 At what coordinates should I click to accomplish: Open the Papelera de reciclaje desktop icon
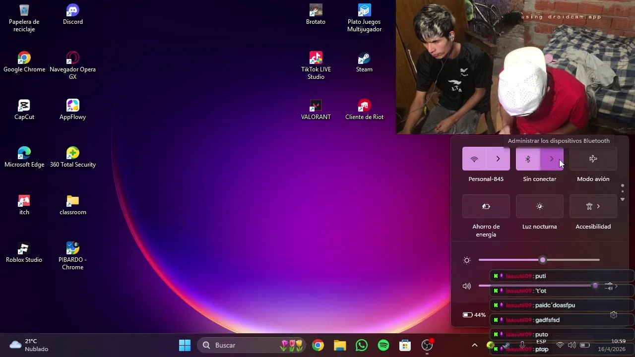24,18
